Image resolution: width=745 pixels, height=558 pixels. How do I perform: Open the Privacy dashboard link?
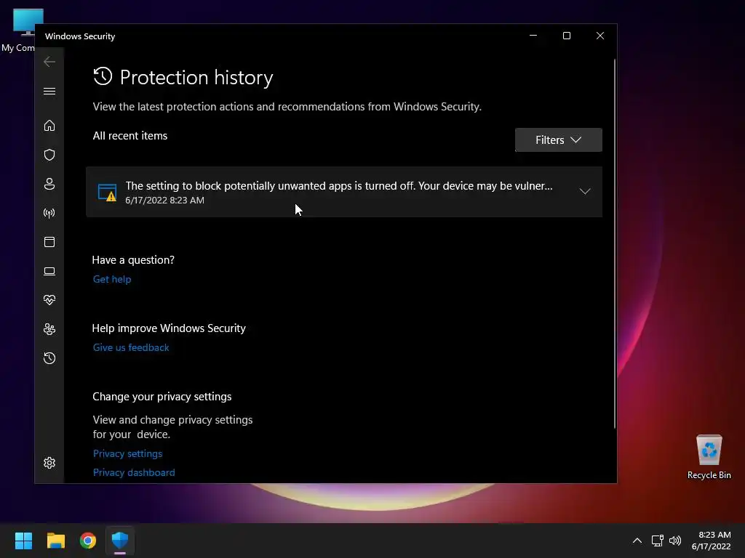tap(134, 472)
